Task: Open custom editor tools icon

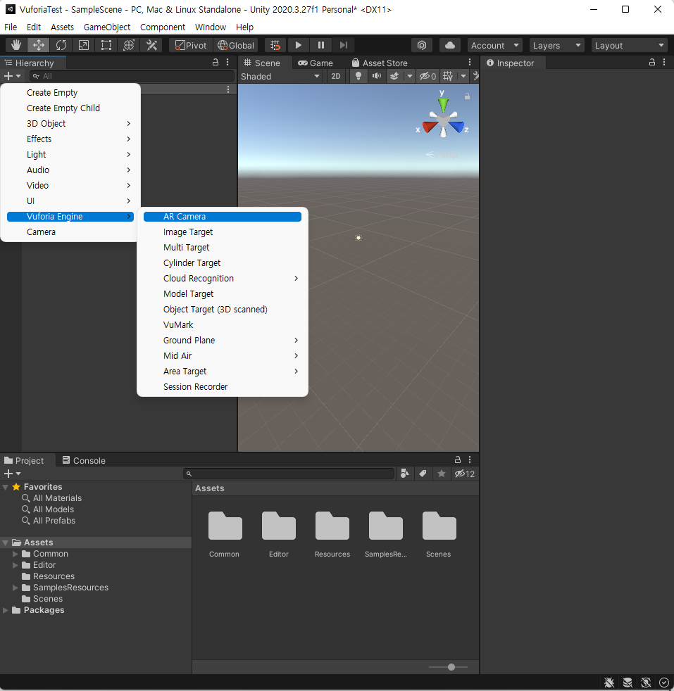Action: point(151,45)
